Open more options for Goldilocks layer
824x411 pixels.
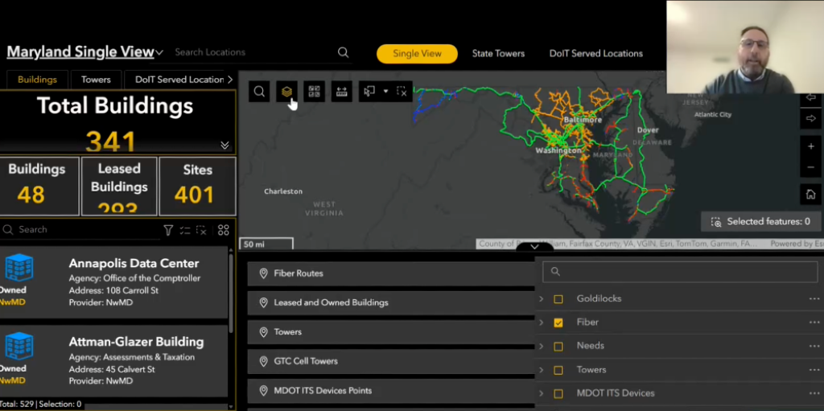814,298
